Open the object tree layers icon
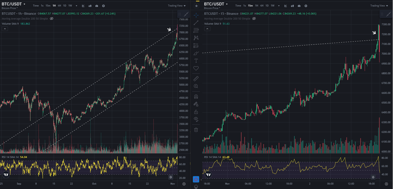This screenshot has height=189, width=393. 196,187
